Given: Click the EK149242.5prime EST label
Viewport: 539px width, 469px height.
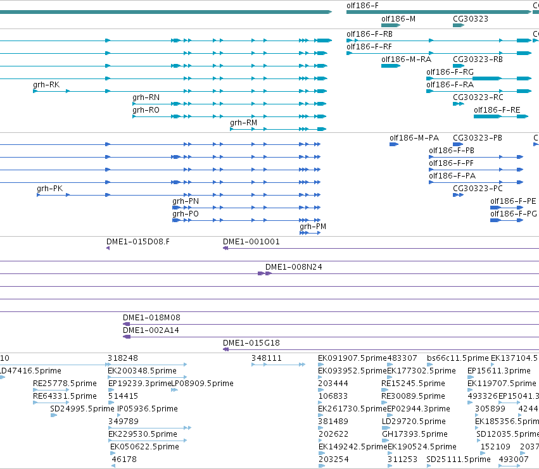Looking at the screenshot, I should coord(353,447).
